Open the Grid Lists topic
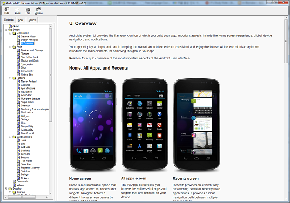Image resolution: width=290 pixels, height=203 pixels. coord(25,147)
